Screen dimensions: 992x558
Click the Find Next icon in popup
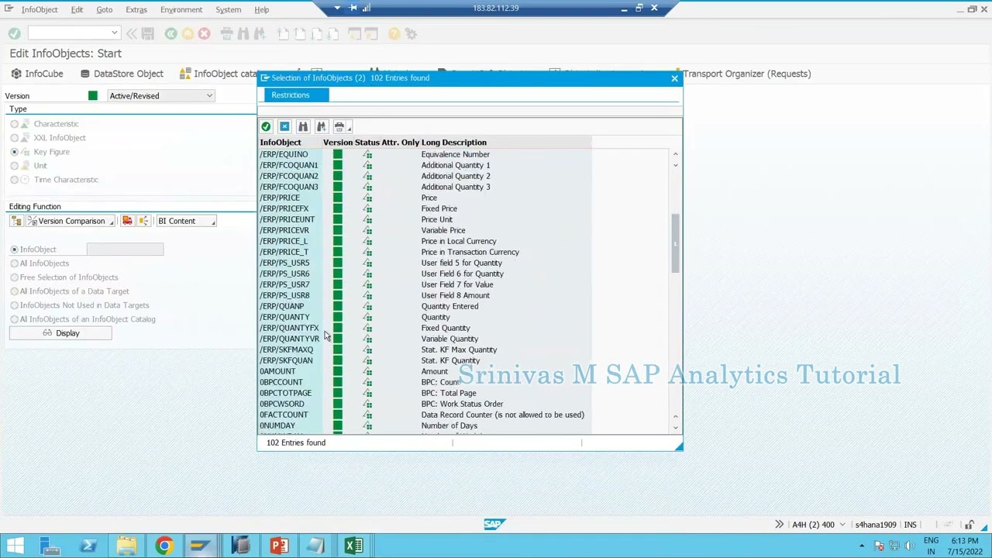pyautogui.click(x=322, y=126)
